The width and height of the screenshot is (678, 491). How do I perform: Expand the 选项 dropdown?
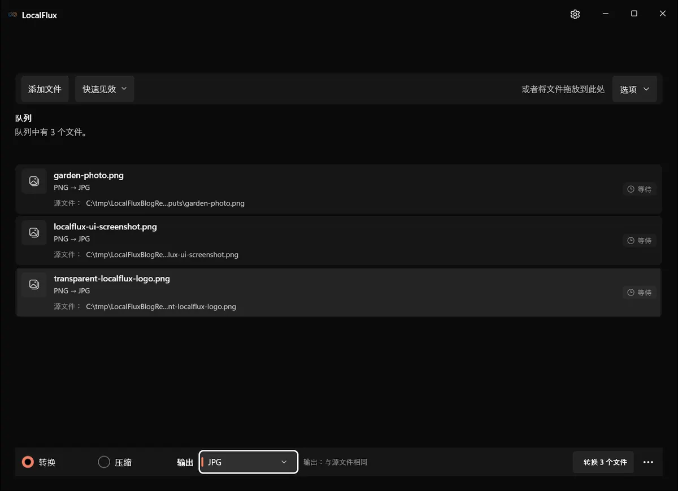(x=634, y=89)
